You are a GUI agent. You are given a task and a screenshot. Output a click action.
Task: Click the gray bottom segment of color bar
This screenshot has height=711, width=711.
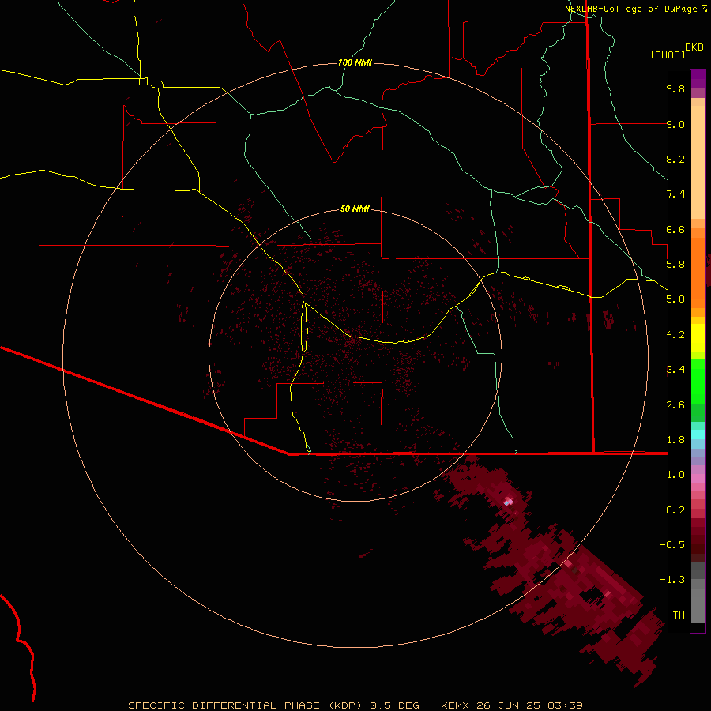click(698, 606)
